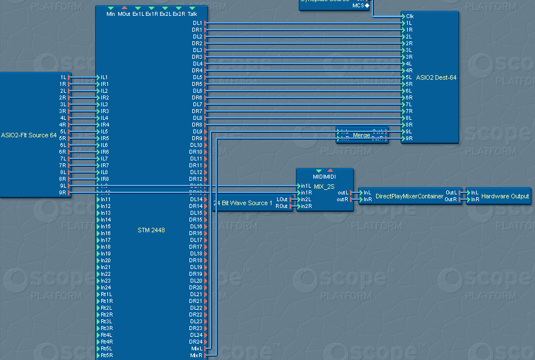Select the Hardware Output module label
This screenshot has height=360, width=535.
(505, 196)
